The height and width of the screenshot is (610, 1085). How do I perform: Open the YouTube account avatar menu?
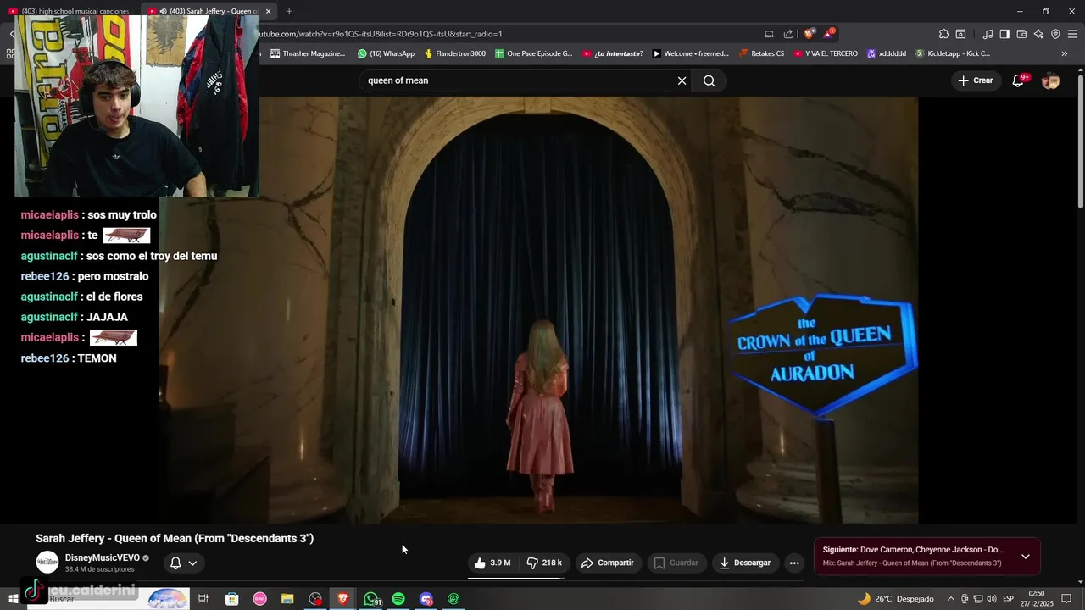point(1051,80)
